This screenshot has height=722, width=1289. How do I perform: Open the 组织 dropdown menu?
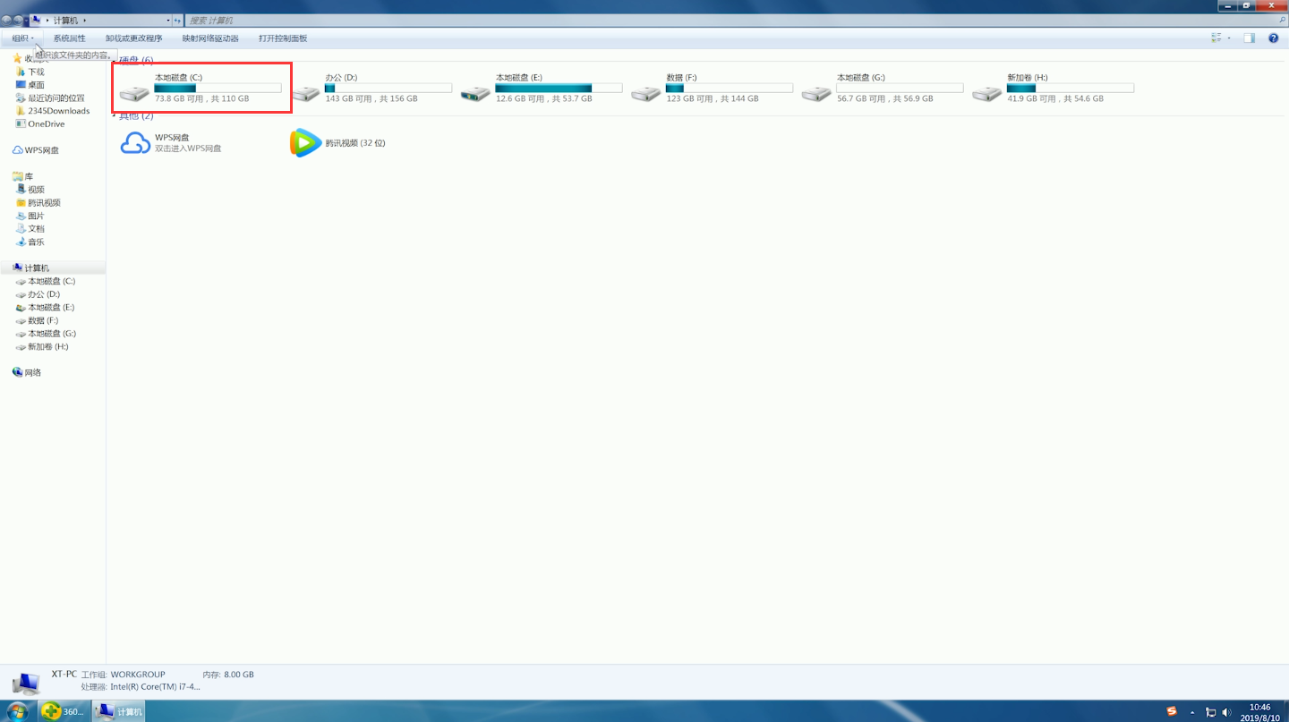22,38
